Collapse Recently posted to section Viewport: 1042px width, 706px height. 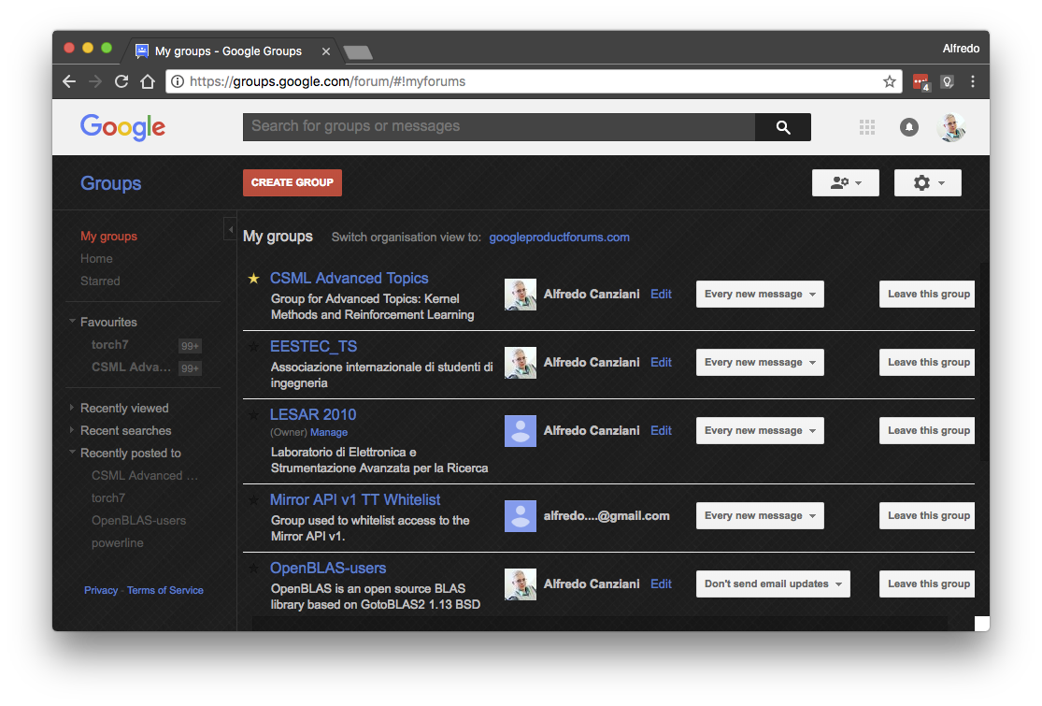pos(73,452)
